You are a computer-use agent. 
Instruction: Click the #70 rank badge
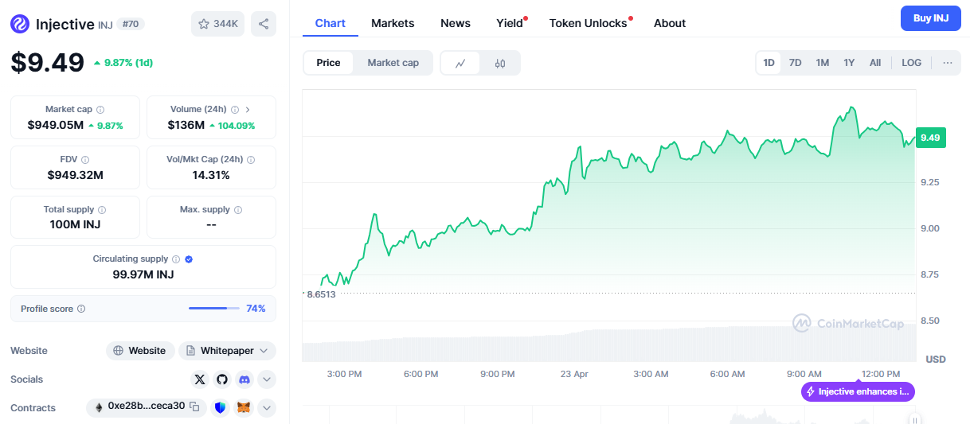tap(131, 24)
